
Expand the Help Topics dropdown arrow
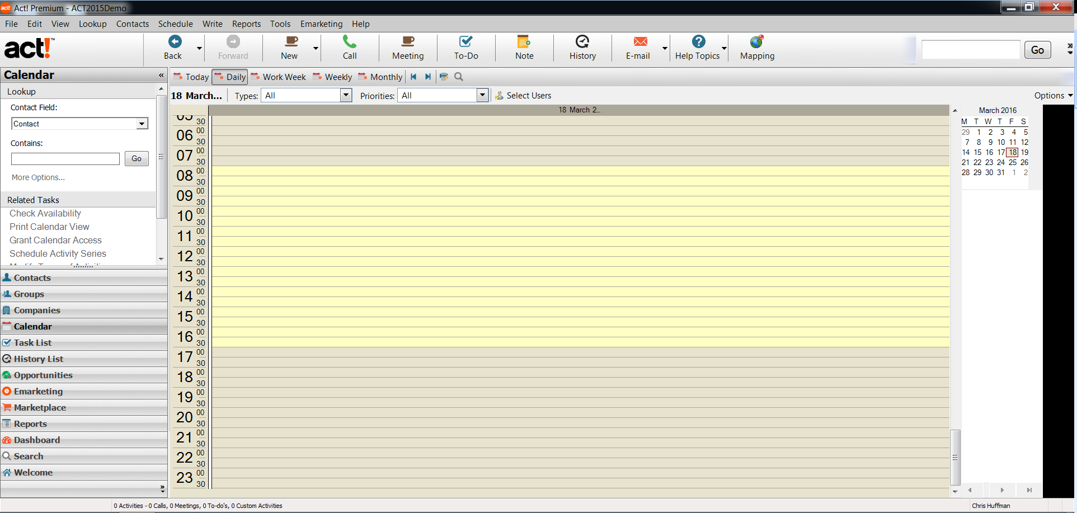tap(724, 48)
